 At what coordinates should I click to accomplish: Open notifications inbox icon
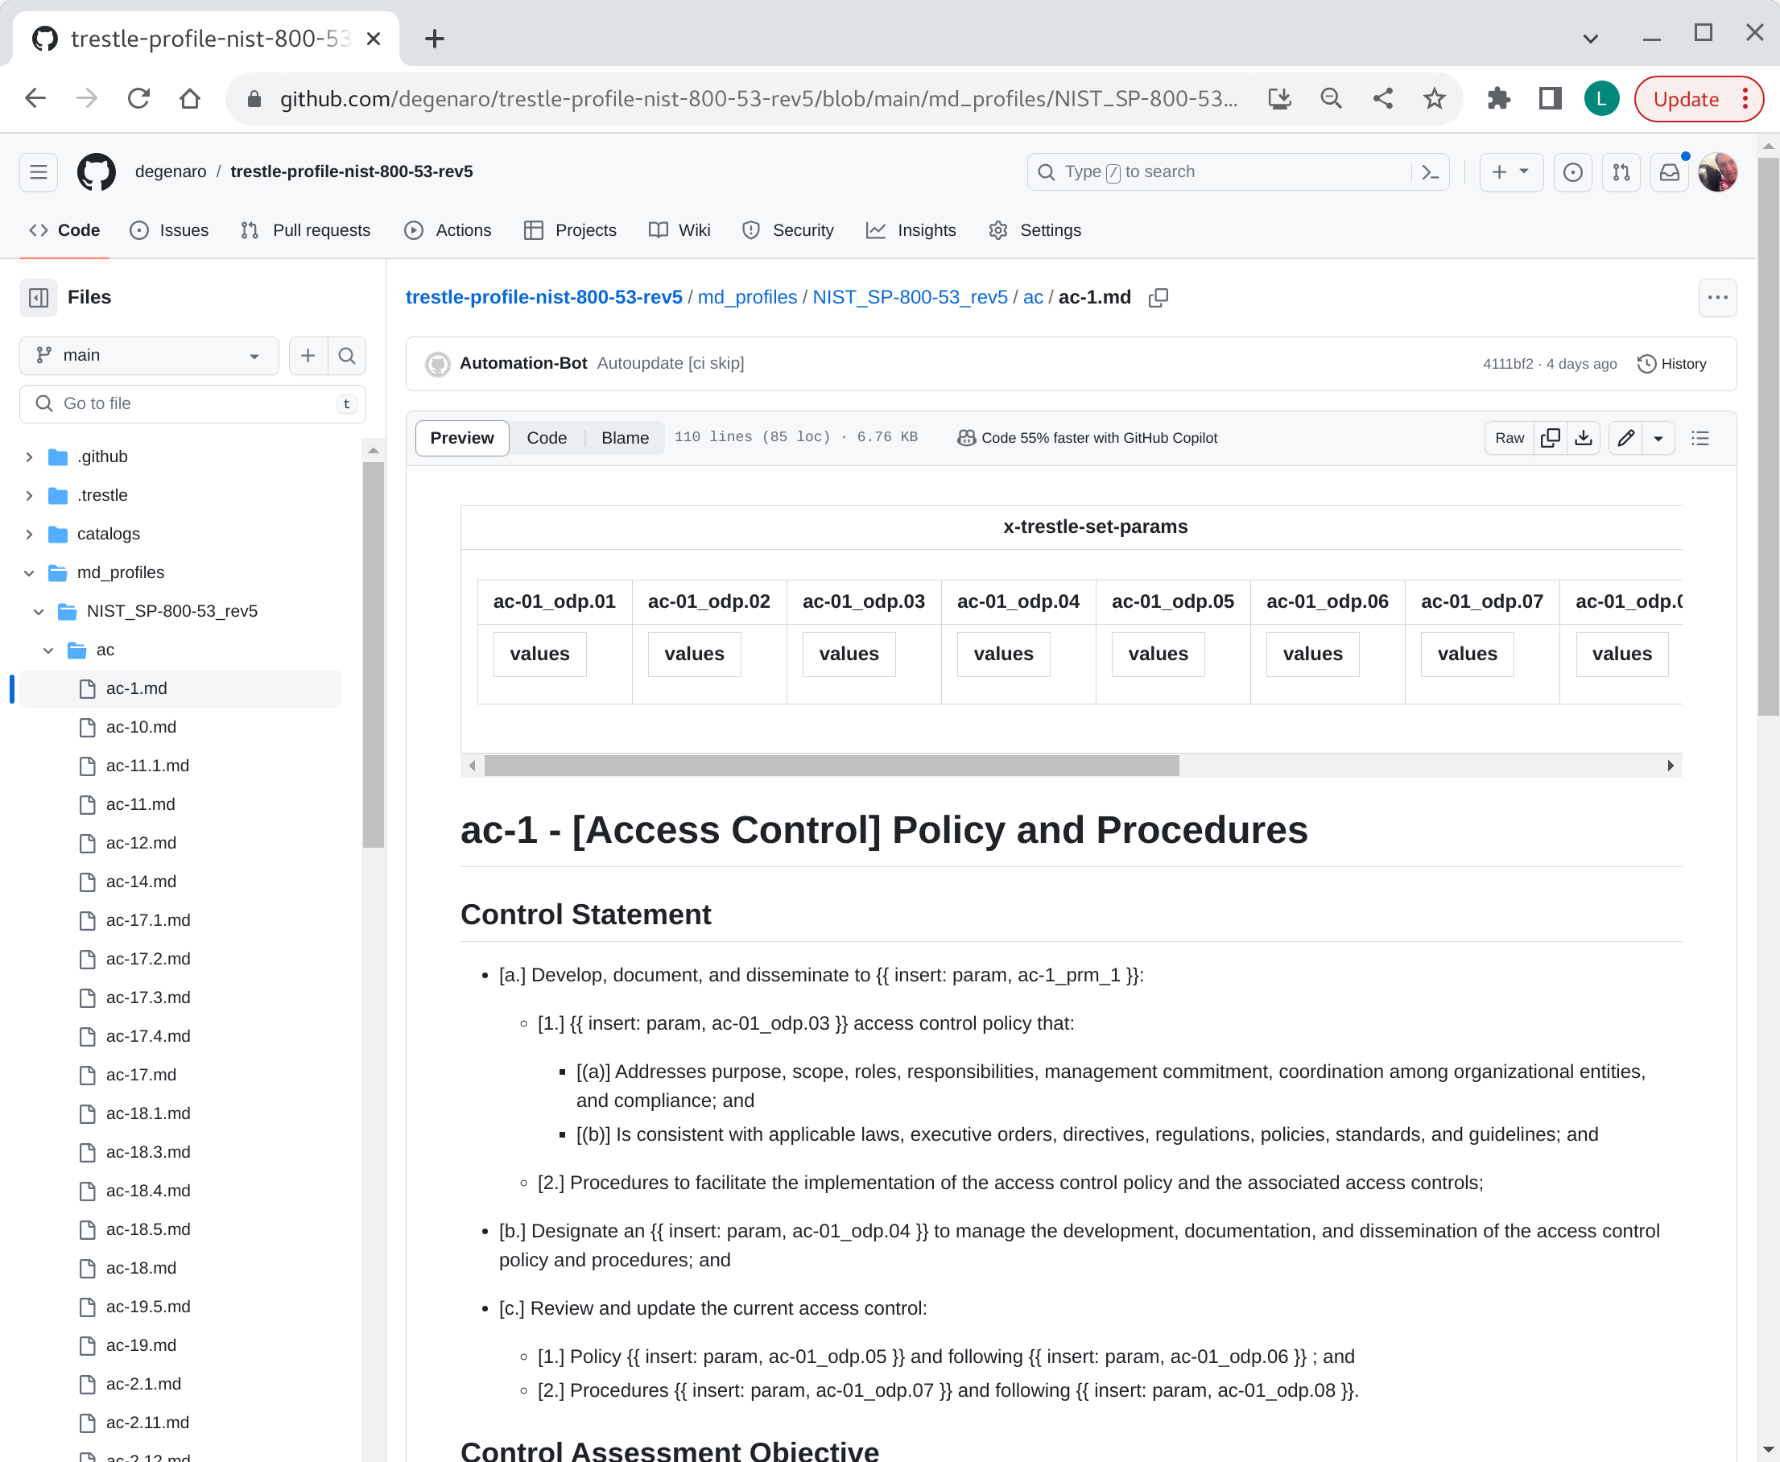pyautogui.click(x=1669, y=171)
